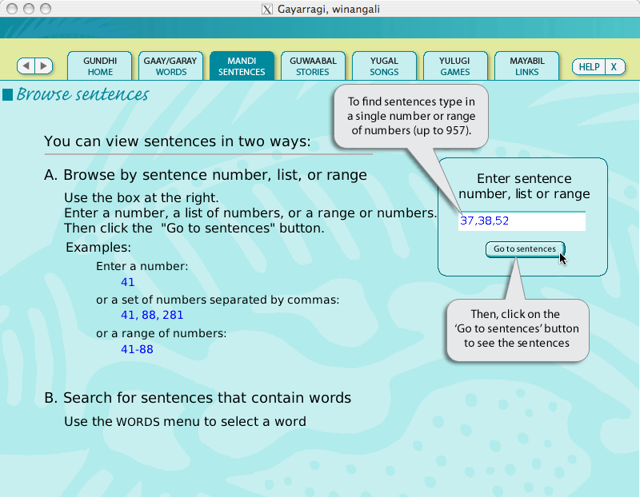The height and width of the screenshot is (497, 640).
Task: Click the forward navigation arrow
Action: pos(43,66)
